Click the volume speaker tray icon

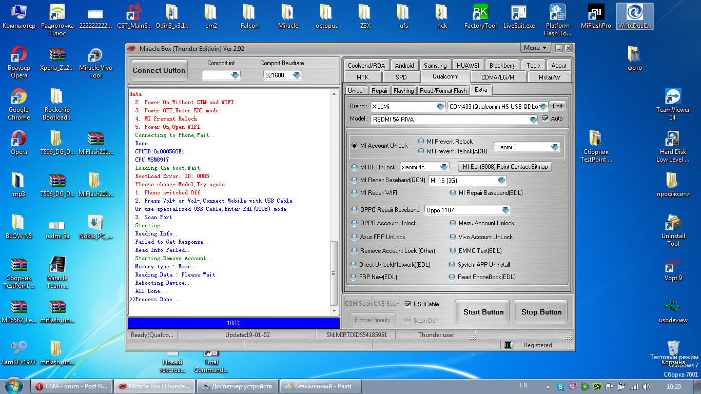(x=647, y=386)
